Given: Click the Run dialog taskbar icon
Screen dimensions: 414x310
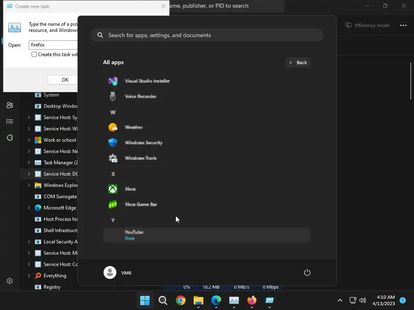Looking at the screenshot, I should [x=270, y=300].
